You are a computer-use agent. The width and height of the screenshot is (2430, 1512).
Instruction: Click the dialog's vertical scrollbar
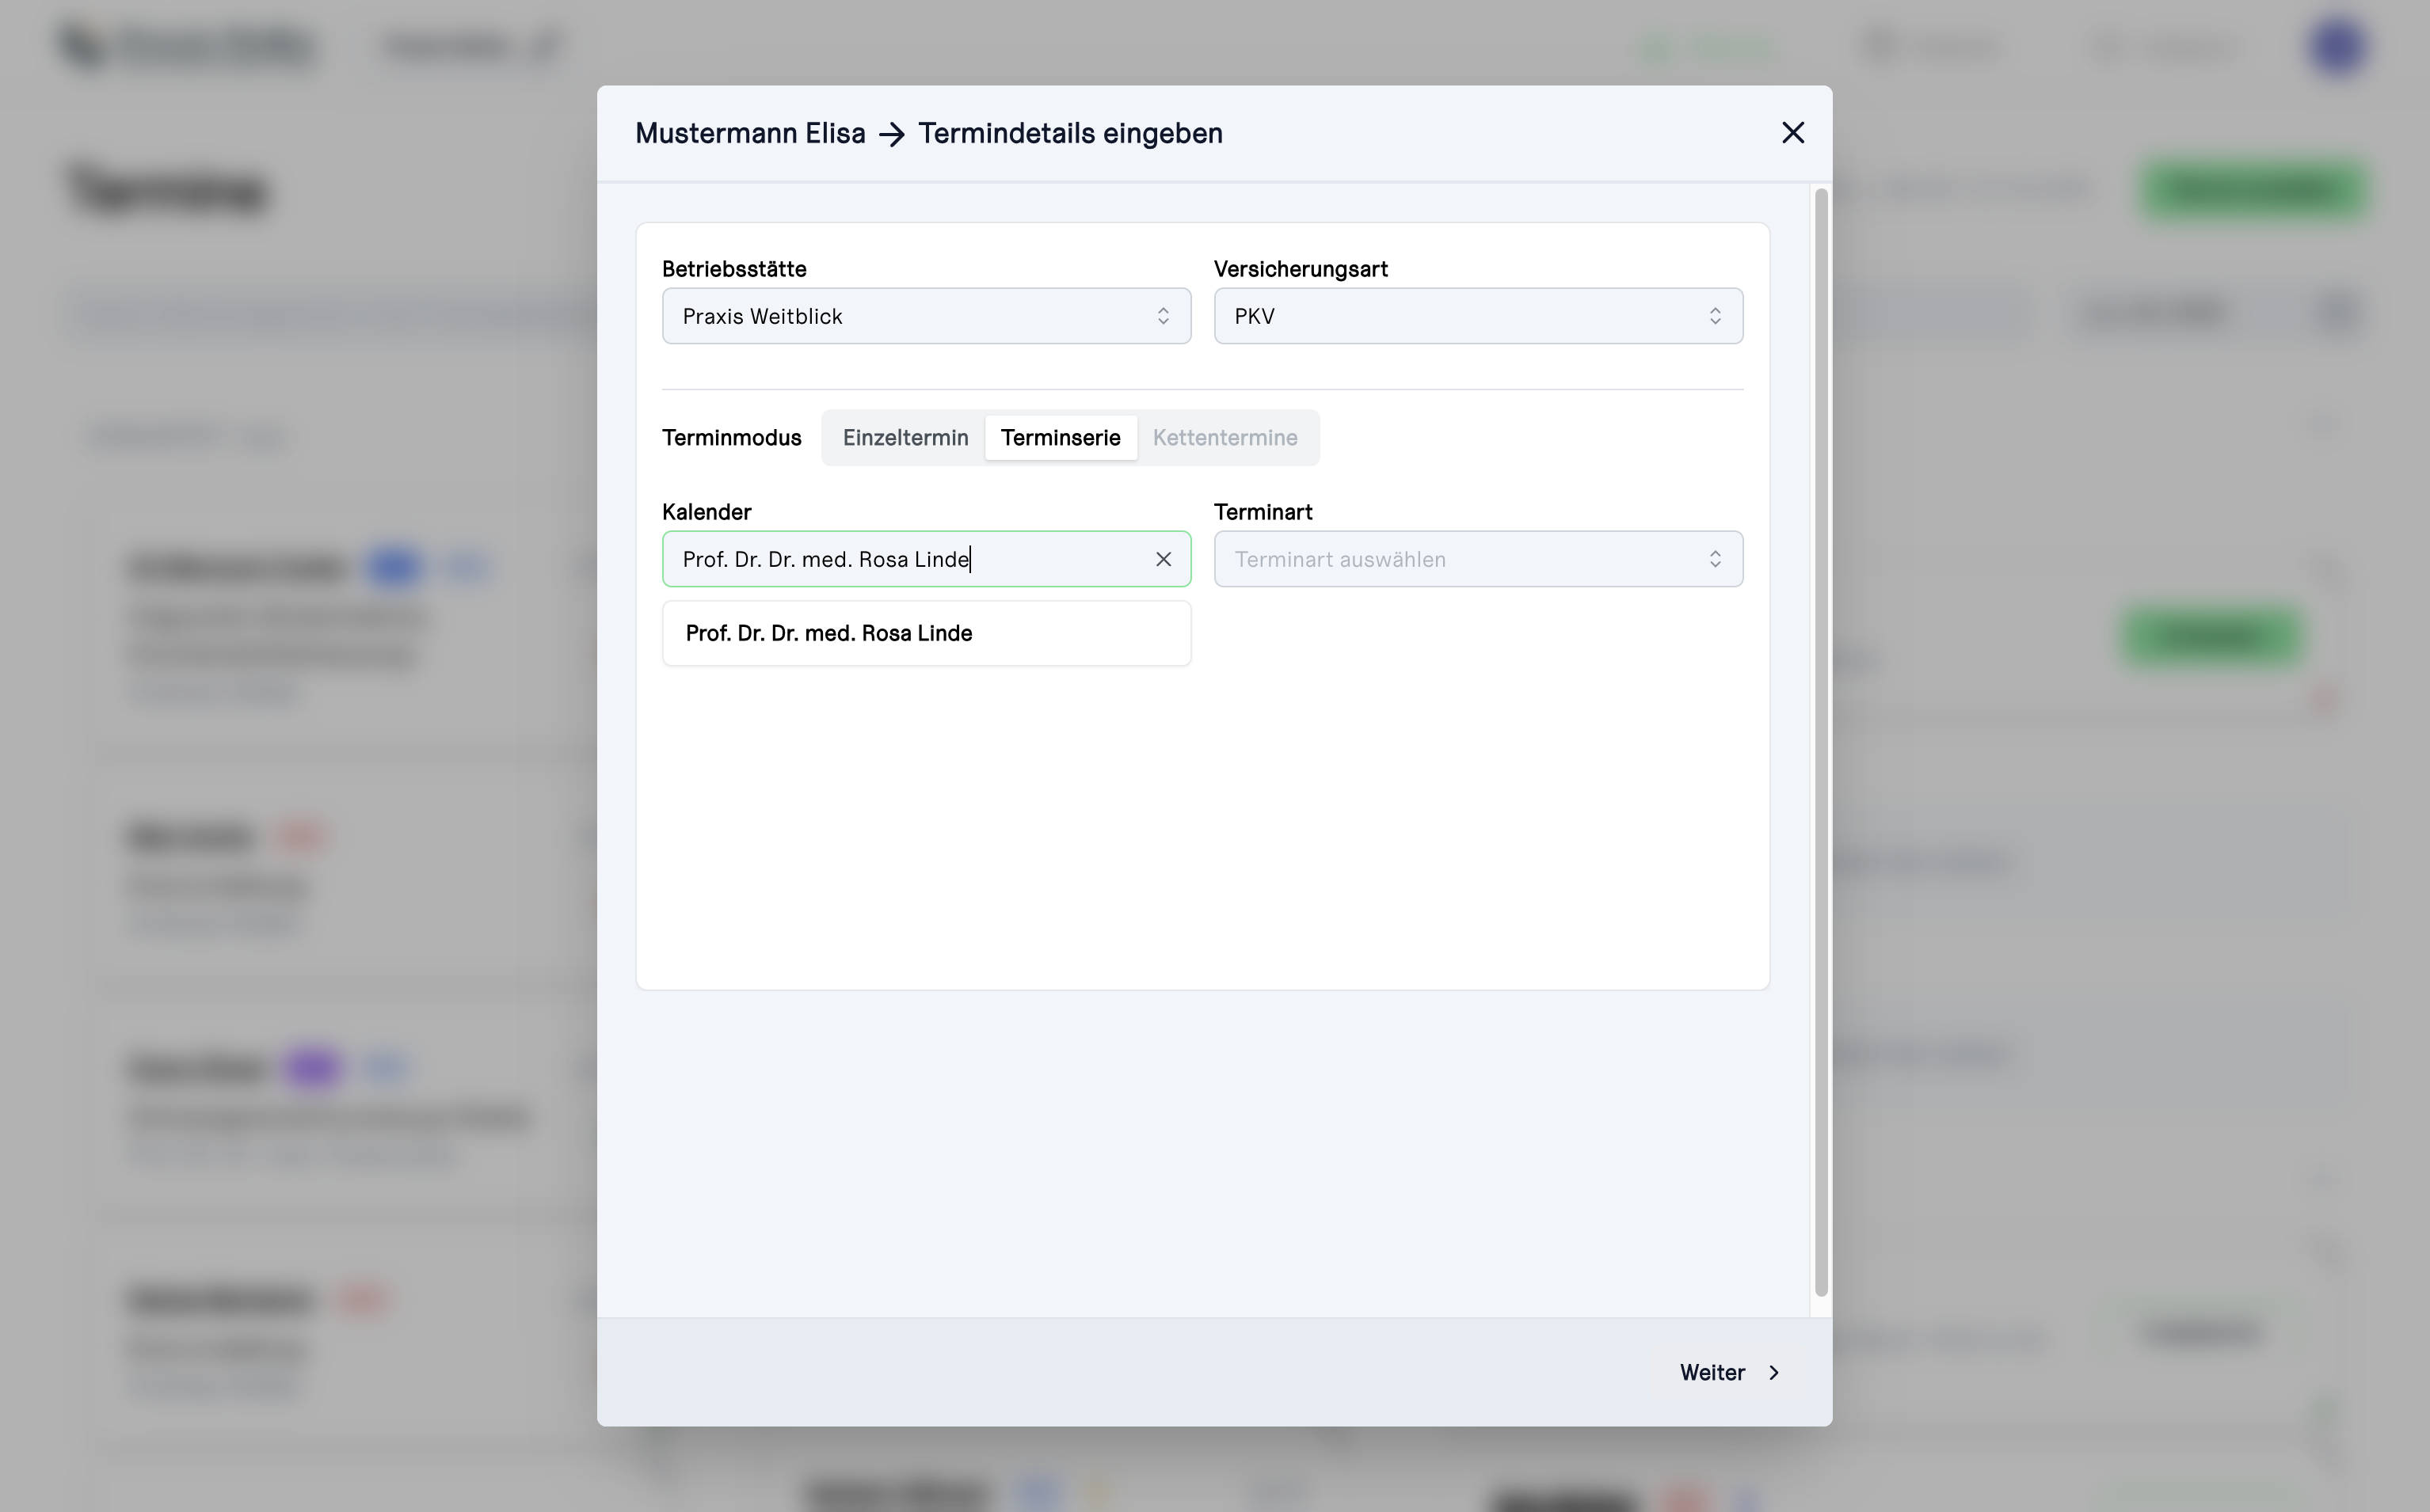coord(1821,742)
